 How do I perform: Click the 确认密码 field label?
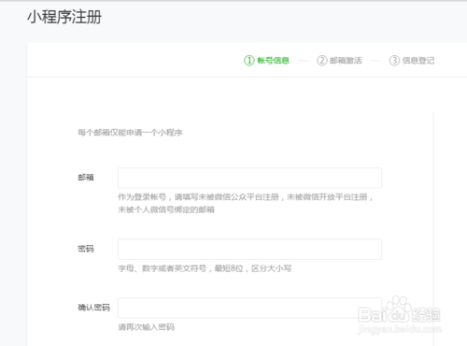click(93, 308)
